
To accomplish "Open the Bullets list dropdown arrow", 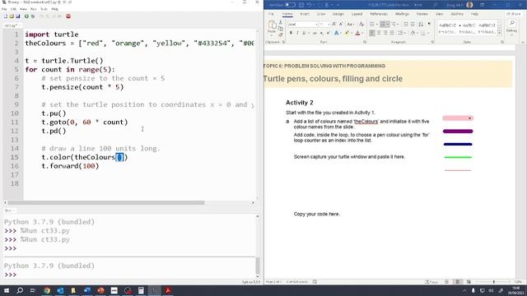I will coord(376,24).
